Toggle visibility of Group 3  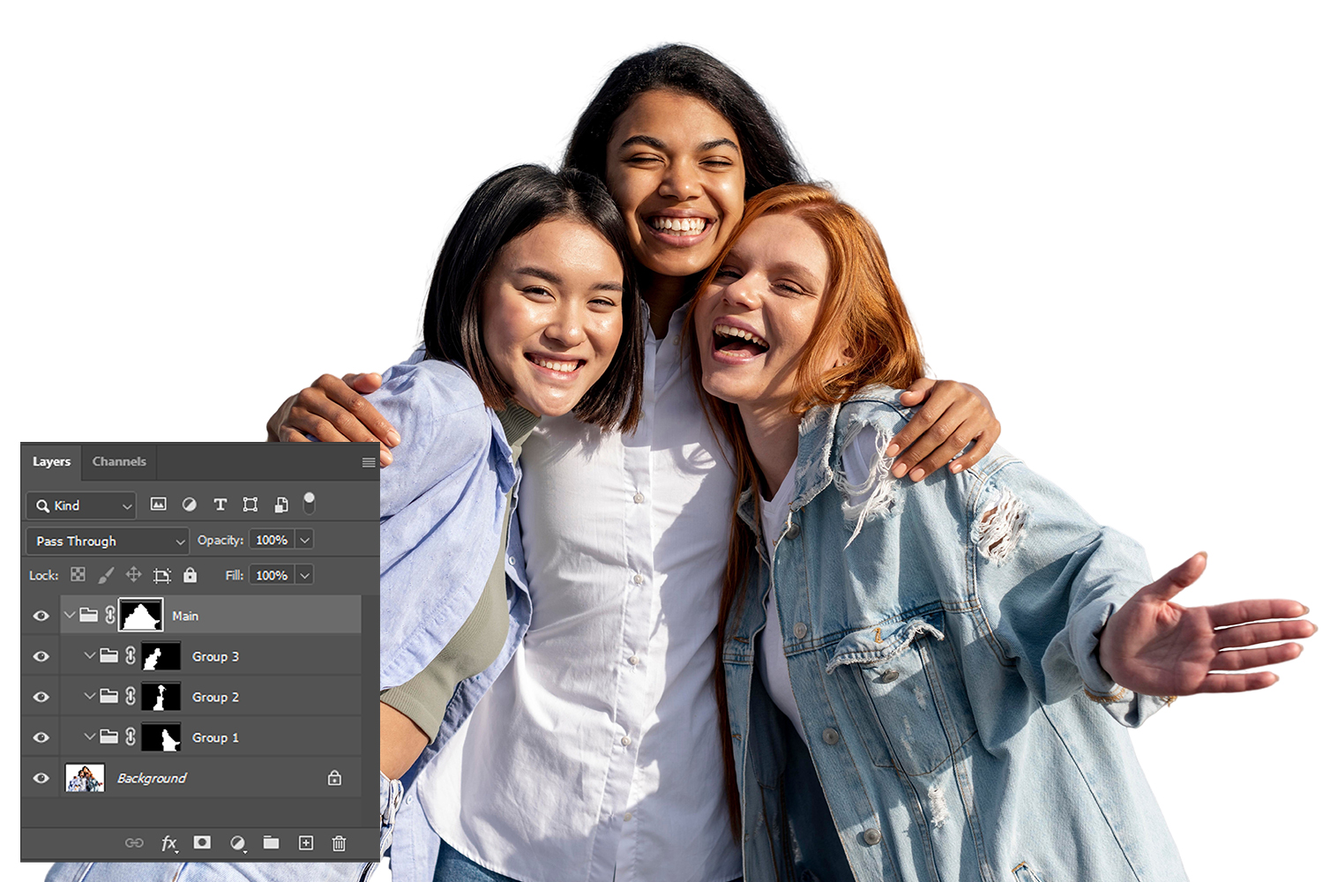[41, 656]
